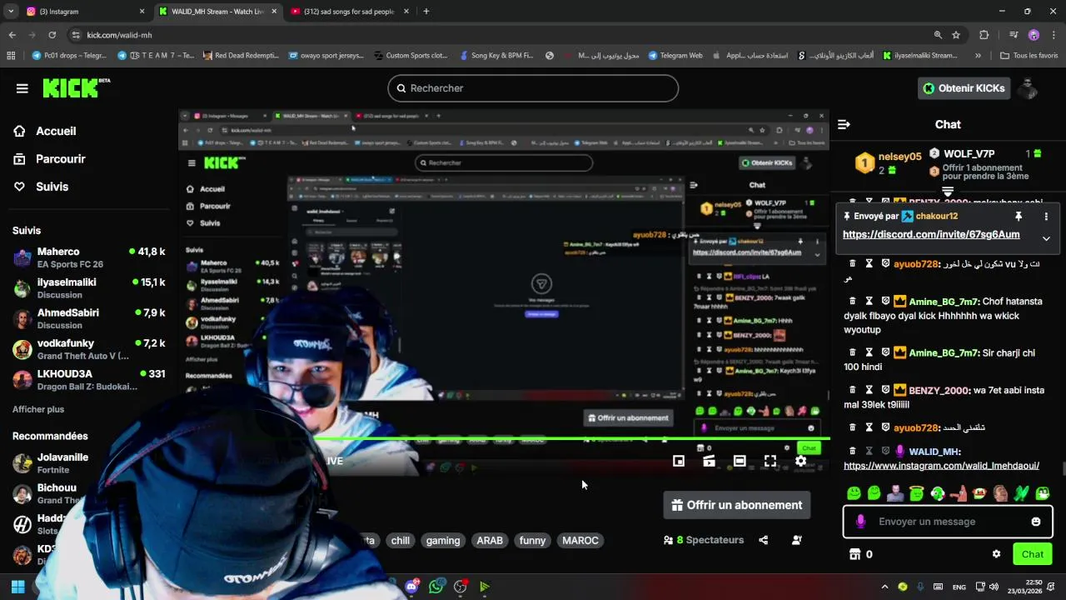Unpin the pinned chat message pin icon
Viewport: 1066px width, 600px height.
point(1018,217)
